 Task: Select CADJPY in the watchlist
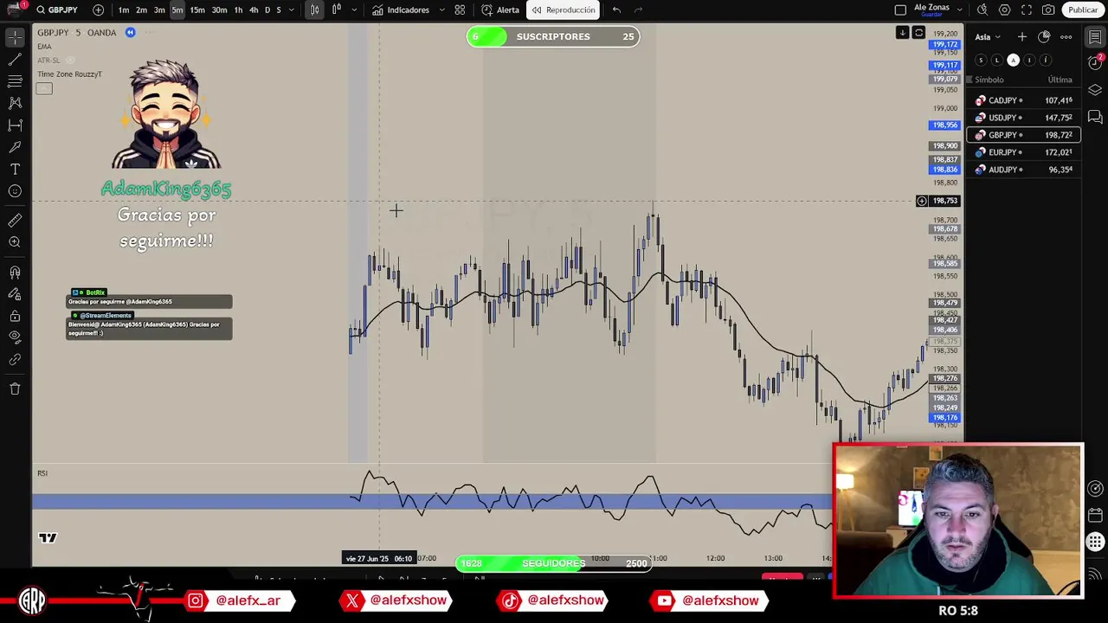coord(1024,100)
